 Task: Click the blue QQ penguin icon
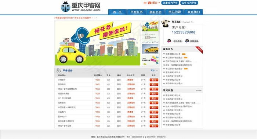click(x=187, y=40)
